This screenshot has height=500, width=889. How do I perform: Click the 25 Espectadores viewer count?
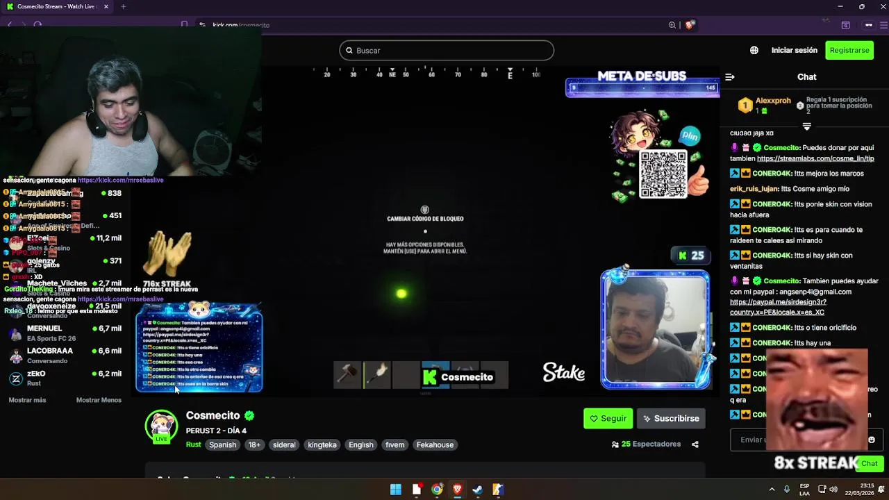[x=646, y=444]
